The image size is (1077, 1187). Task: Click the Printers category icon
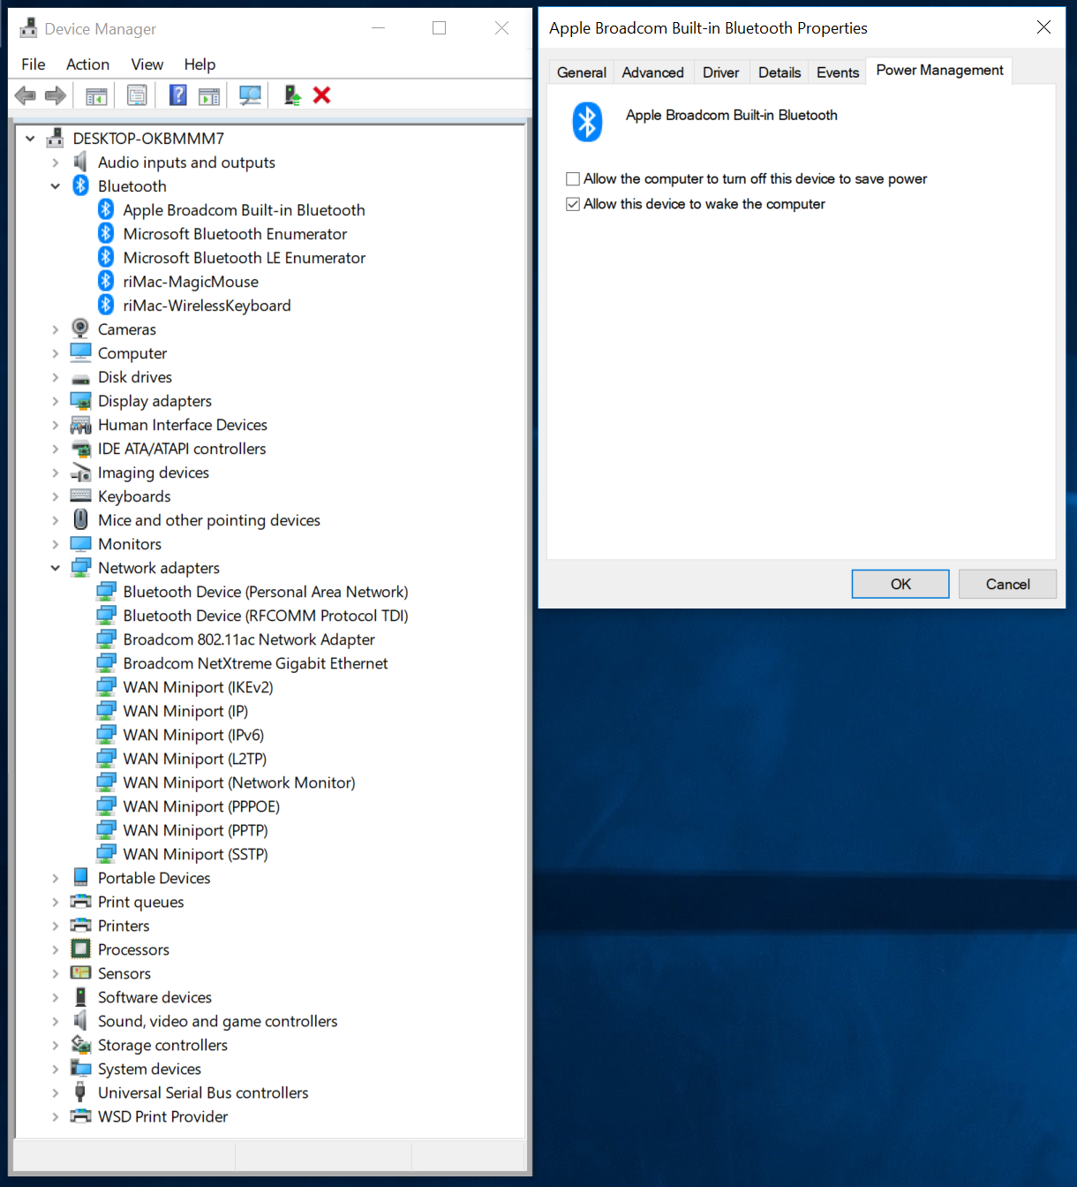click(x=80, y=925)
